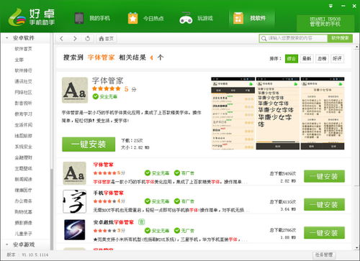Click the galaxy icon of 安卓超炫字体管家

click(74, 230)
